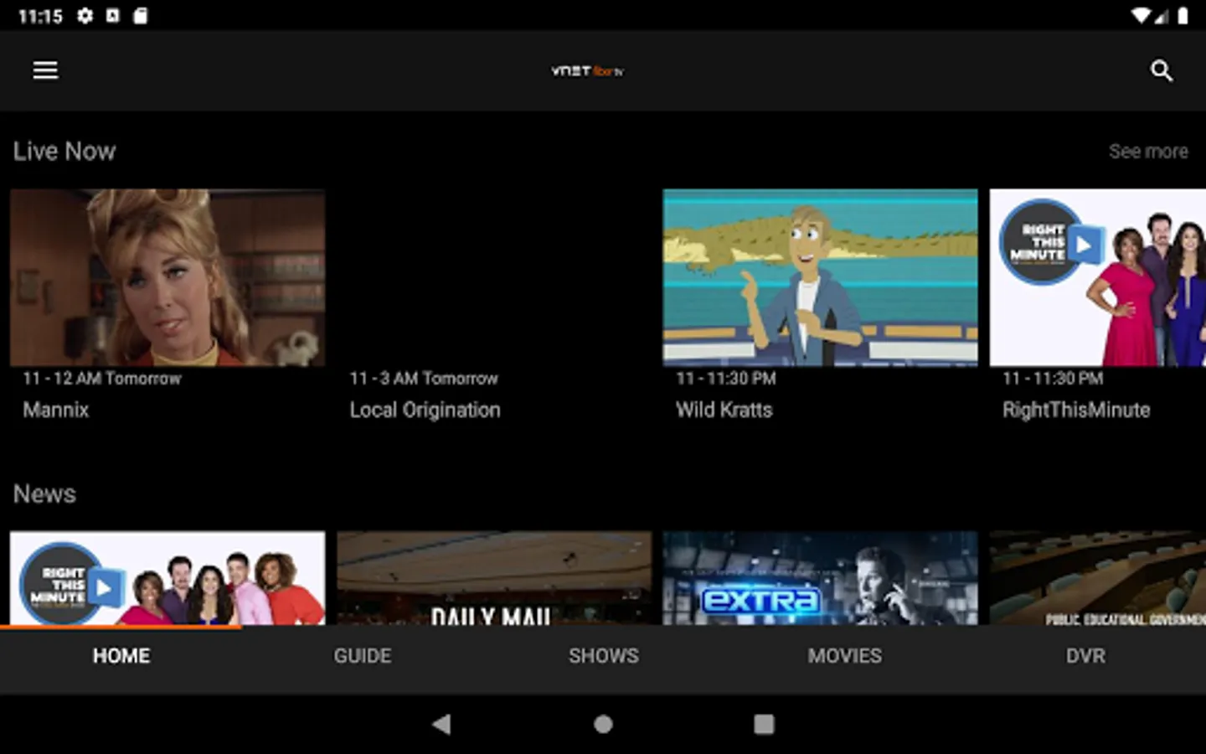Switch to the SHOWS tab
This screenshot has width=1206, height=754.
(604, 656)
